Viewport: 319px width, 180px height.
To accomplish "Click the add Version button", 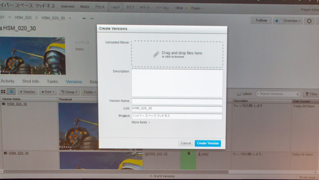I will [28, 92].
